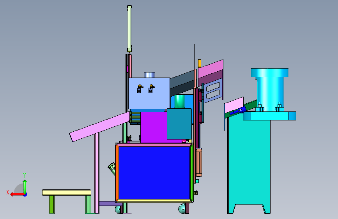Viewport: 338px width, 219px height.
Task: Select the tall pale green pneumatic cylinder
Action: point(129,28)
